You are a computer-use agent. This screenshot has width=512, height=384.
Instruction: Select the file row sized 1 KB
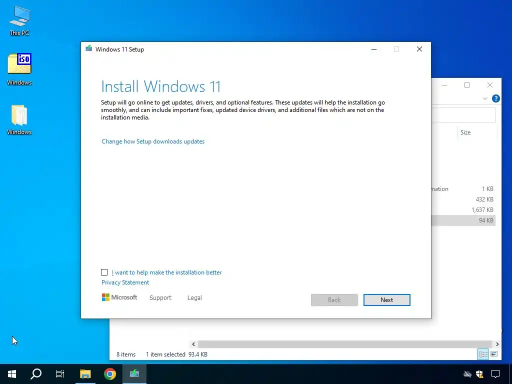tap(463, 188)
